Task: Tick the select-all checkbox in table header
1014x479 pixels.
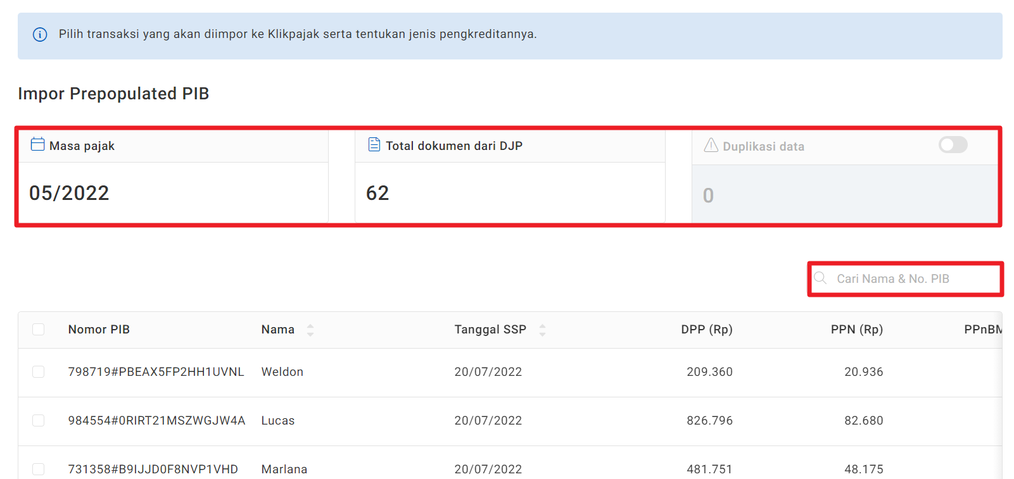Action: point(39,329)
